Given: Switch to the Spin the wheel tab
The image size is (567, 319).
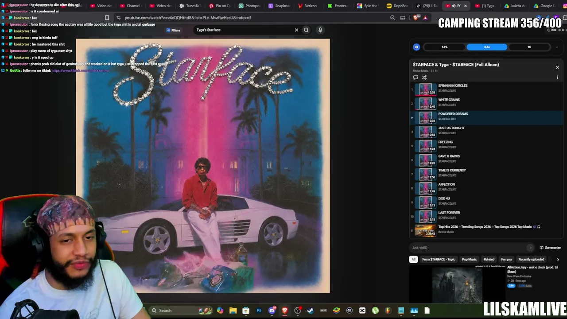Looking at the screenshot, I should (x=368, y=6).
